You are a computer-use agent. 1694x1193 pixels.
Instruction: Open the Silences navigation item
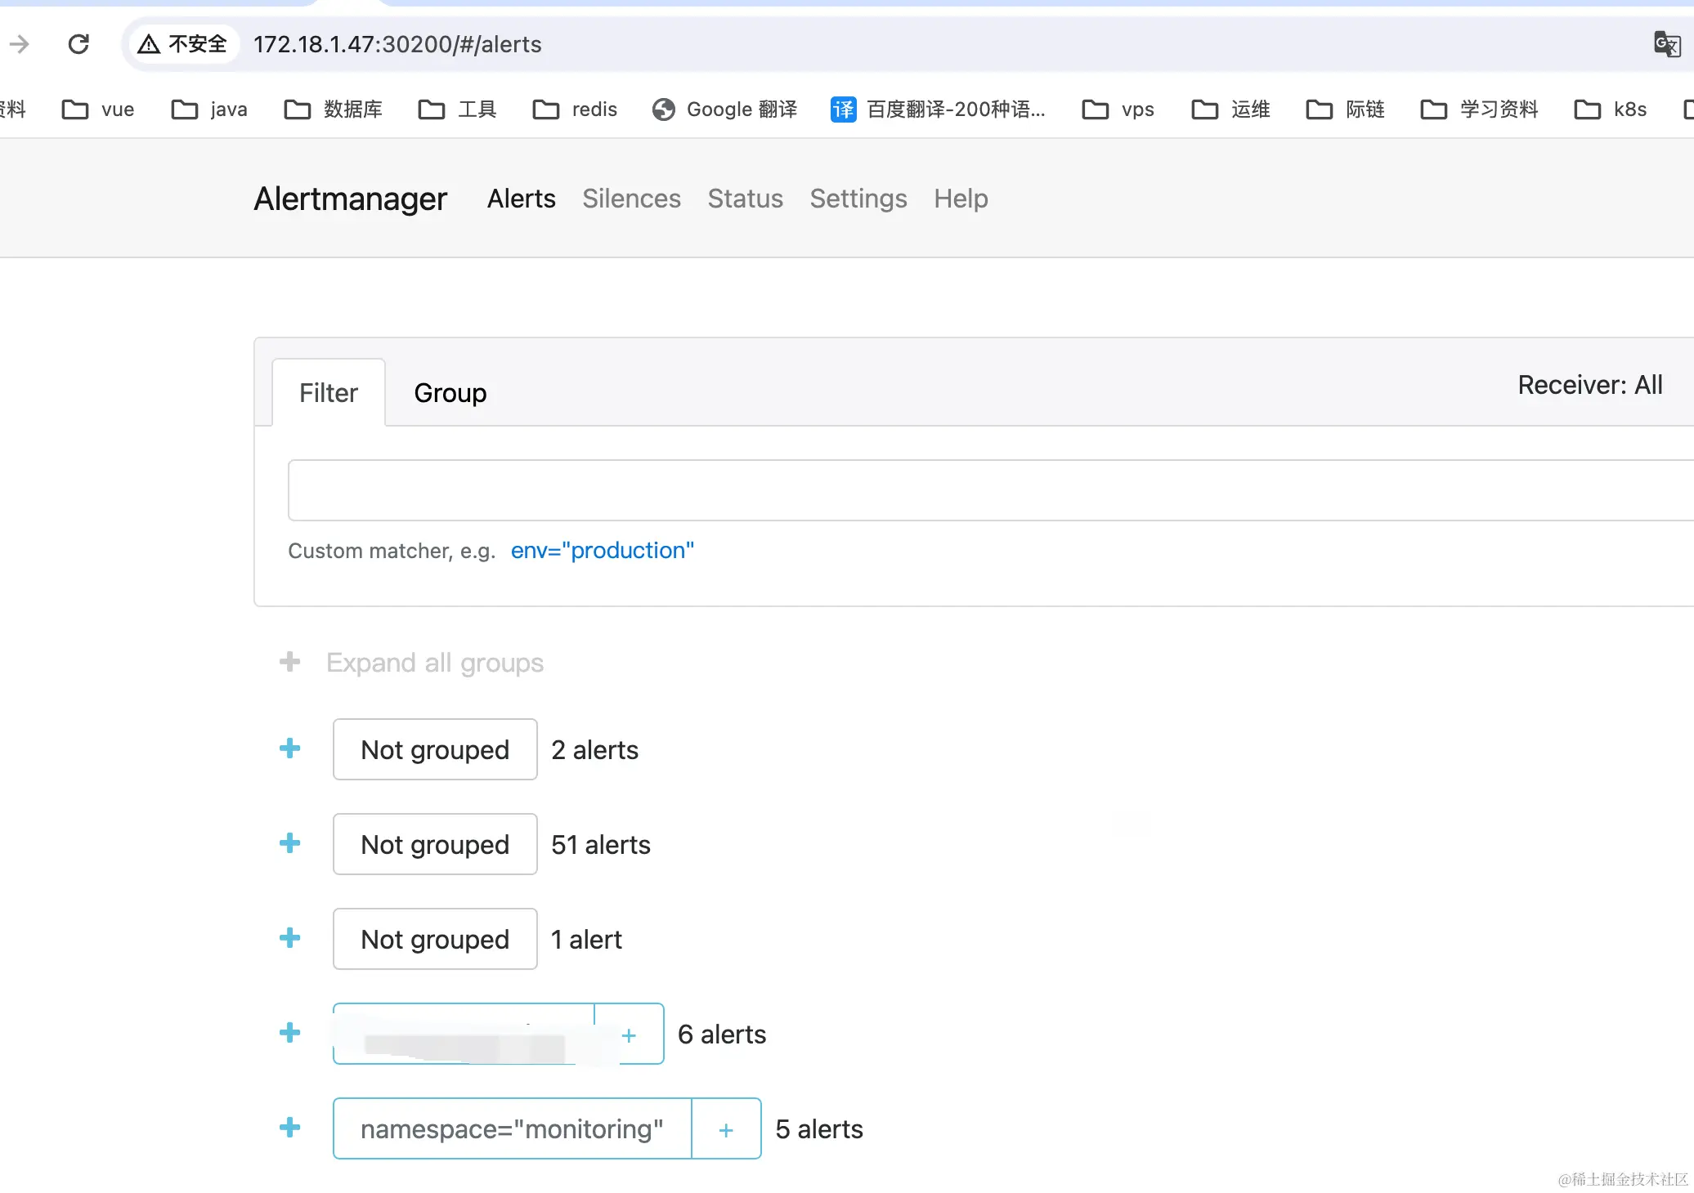click(x=631, y=199)
